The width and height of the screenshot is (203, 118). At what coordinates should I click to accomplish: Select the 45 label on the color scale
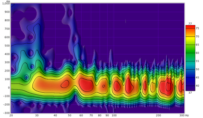click(x=197, y=78)
